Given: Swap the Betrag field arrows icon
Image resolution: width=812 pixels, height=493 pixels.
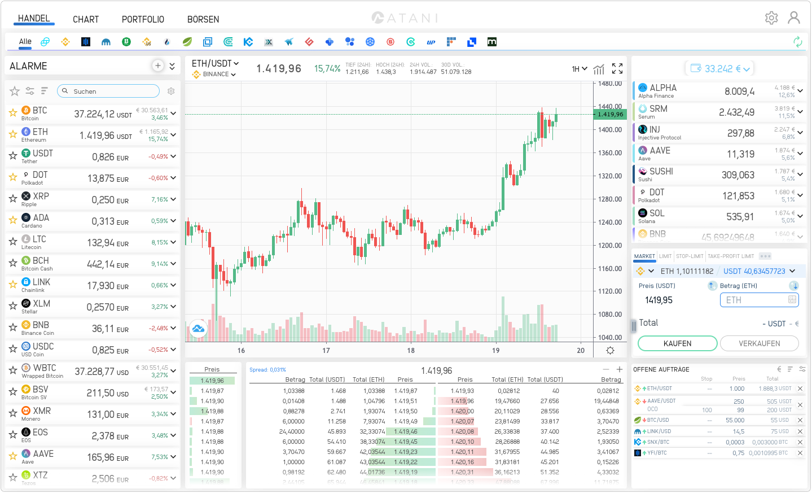Looking at the screenshot, I should pos(794,286).
